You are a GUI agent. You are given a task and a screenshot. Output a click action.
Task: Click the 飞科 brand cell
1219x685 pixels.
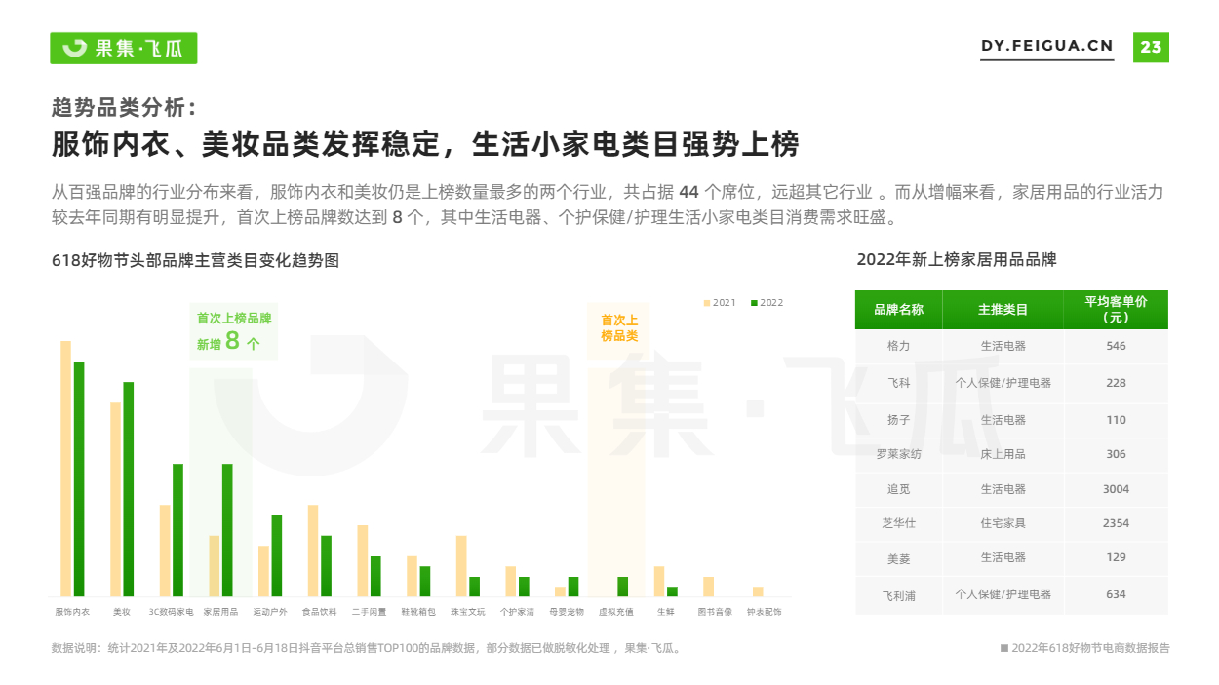899,383
